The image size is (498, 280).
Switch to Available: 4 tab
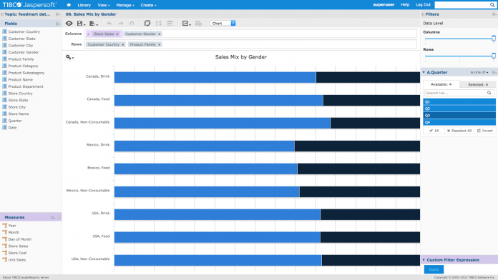click(x=441, y=84)
